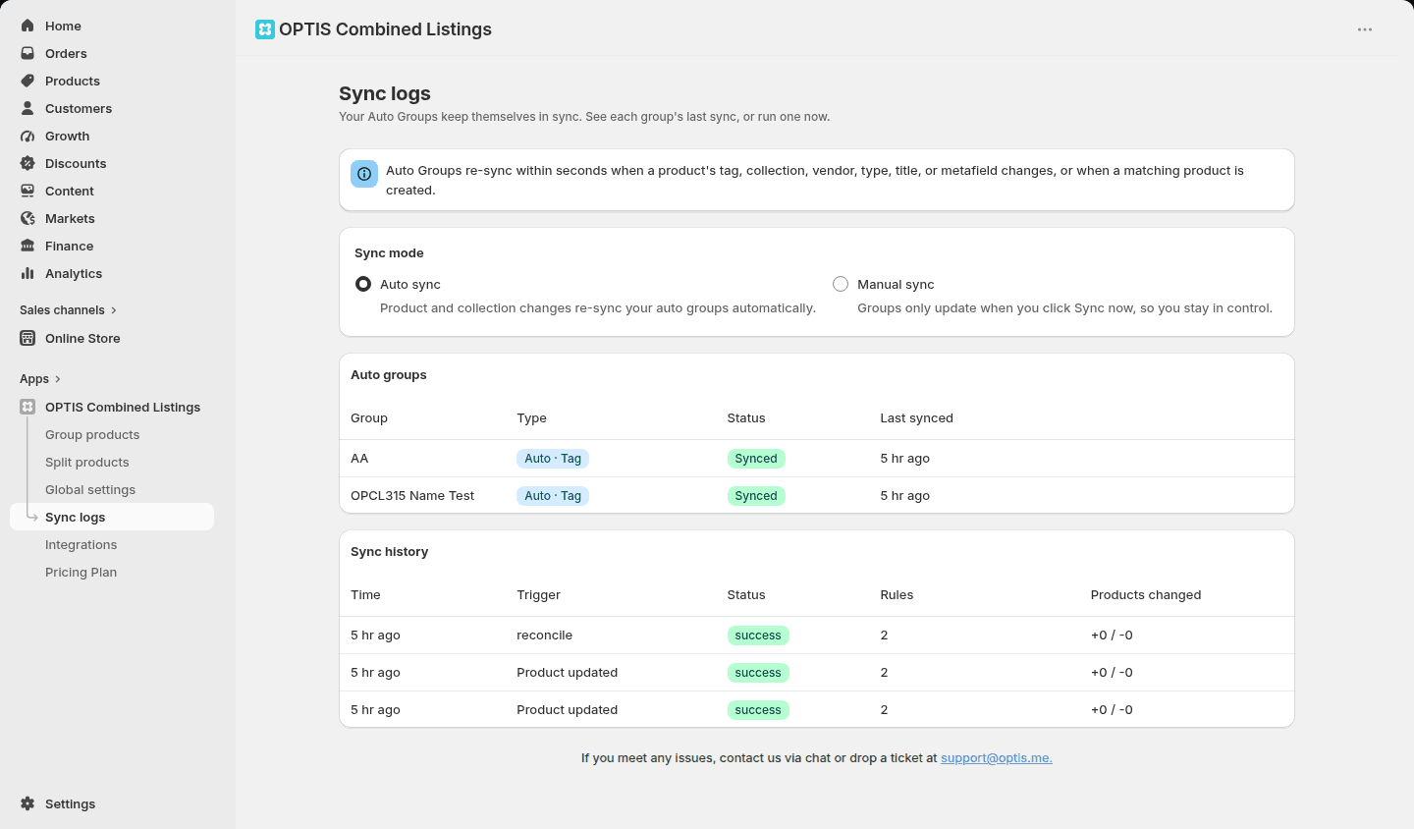Click Auto · Tag badge for OPCL315 Name Test
Image resolution: width=1414 pixels, height=829 pixels.
click(x=553, y=496)
